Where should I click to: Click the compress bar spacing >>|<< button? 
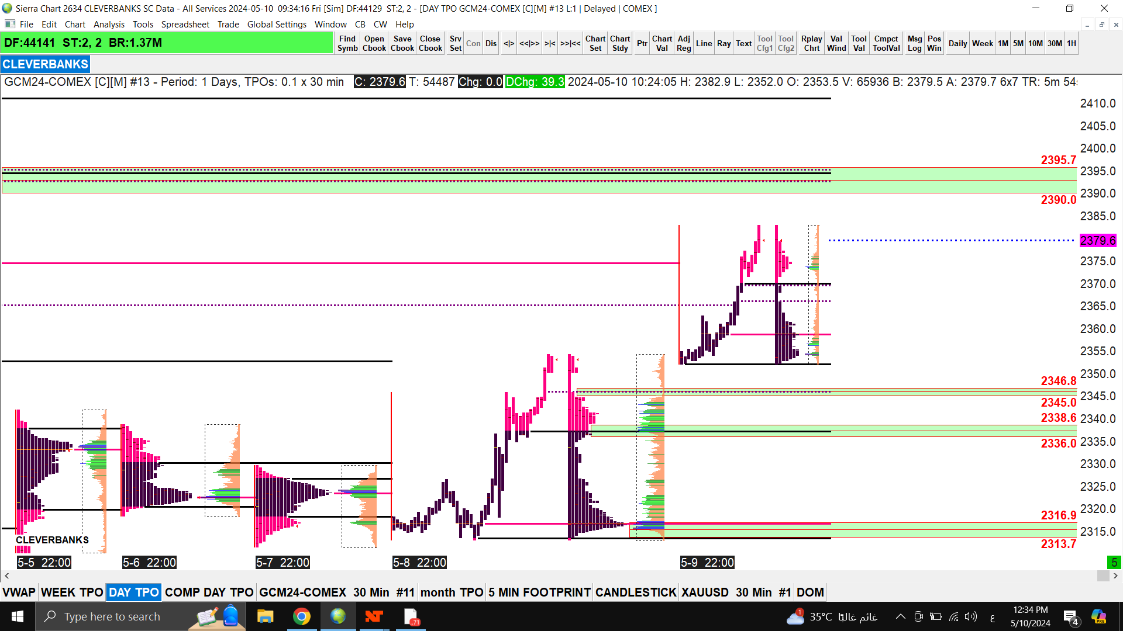click(x=570, y=43)
